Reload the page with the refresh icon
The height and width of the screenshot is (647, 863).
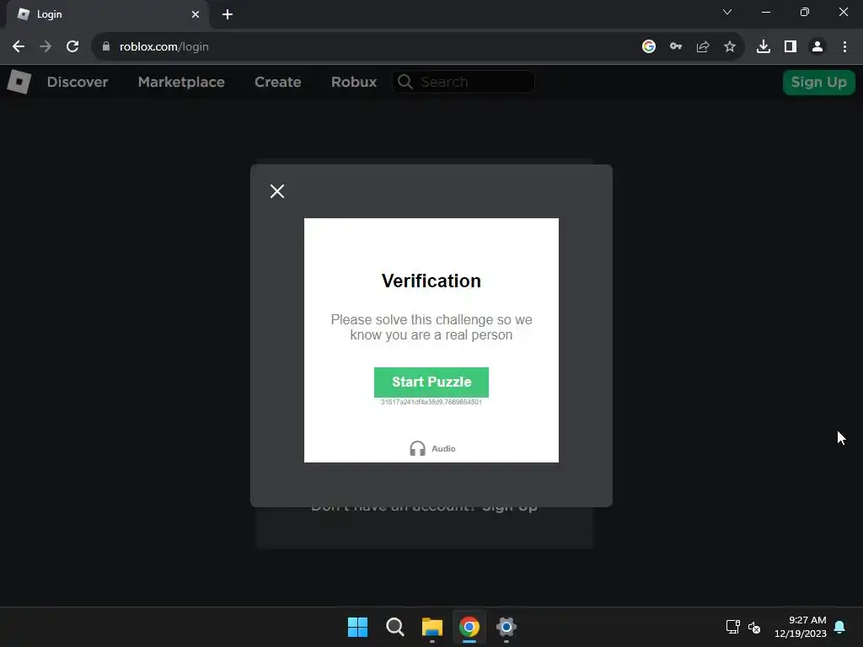point(72,47)
